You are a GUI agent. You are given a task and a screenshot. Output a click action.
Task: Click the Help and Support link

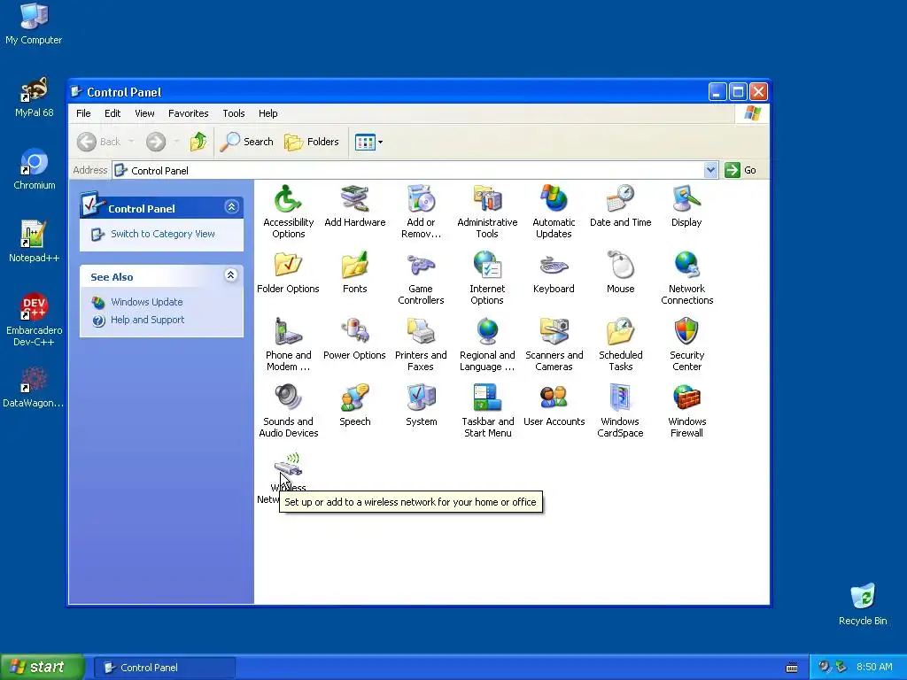pyautogui.click(x=148, y=320)
